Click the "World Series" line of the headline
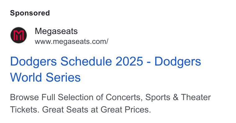This screenshot has height=123, width=236. tap(45, 78)
